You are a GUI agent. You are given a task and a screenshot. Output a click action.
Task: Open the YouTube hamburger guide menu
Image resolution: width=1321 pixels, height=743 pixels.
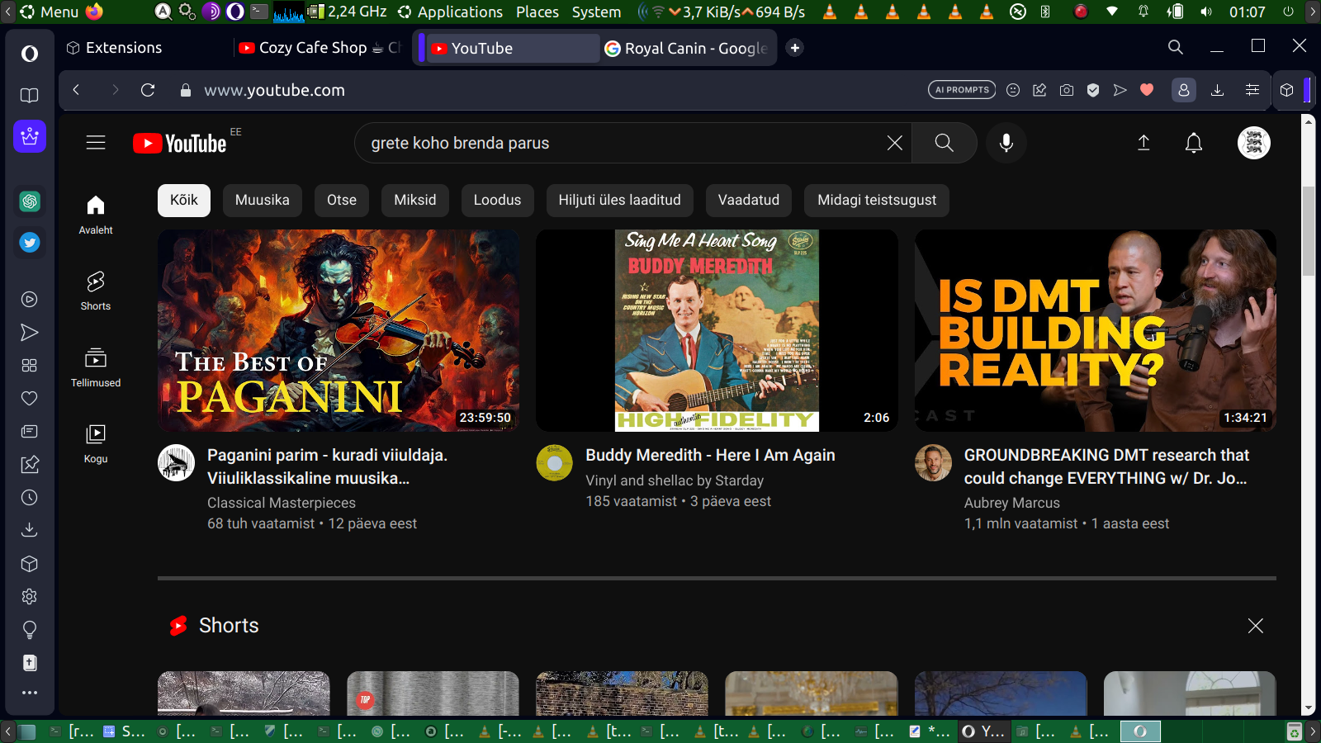tap(96, 143)
